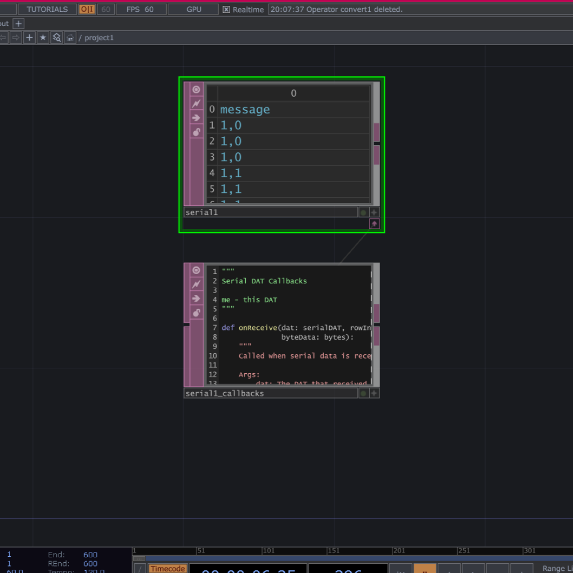Toggle the lock flag on serial1

click(196, 132)
